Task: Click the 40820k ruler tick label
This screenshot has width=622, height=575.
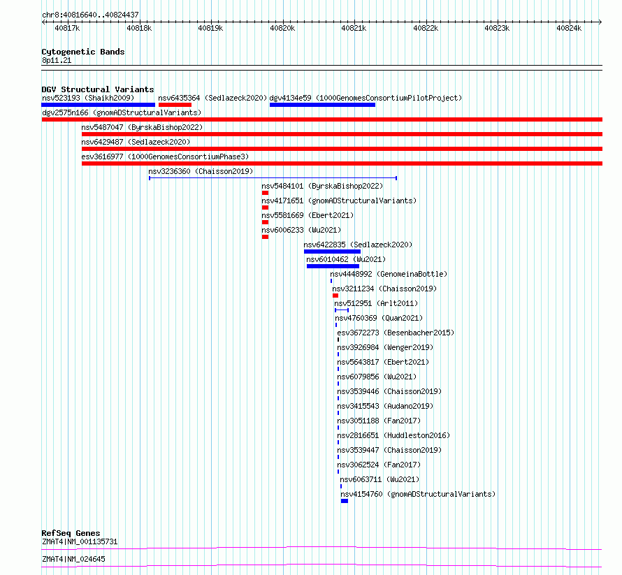Action: (x=282, y=28)
